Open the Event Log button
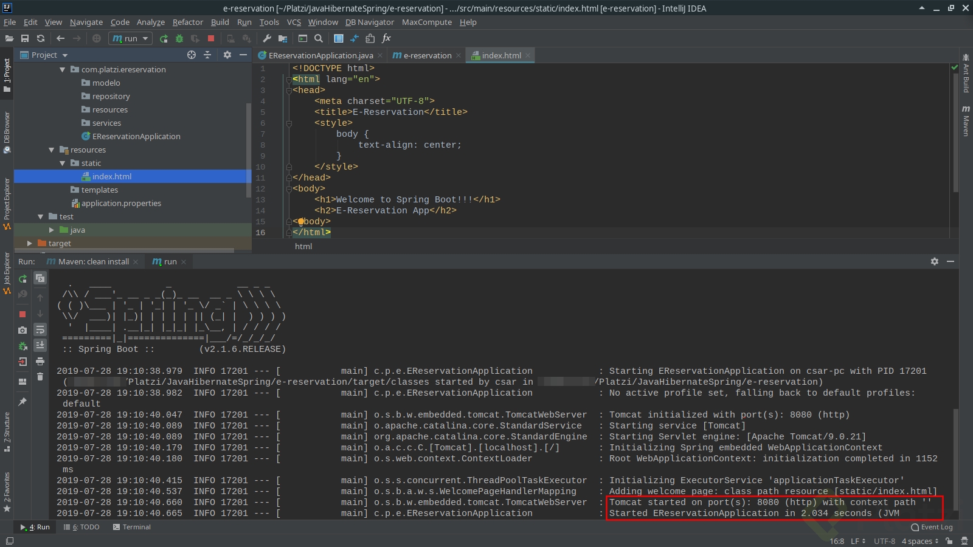 pos(932,527)
